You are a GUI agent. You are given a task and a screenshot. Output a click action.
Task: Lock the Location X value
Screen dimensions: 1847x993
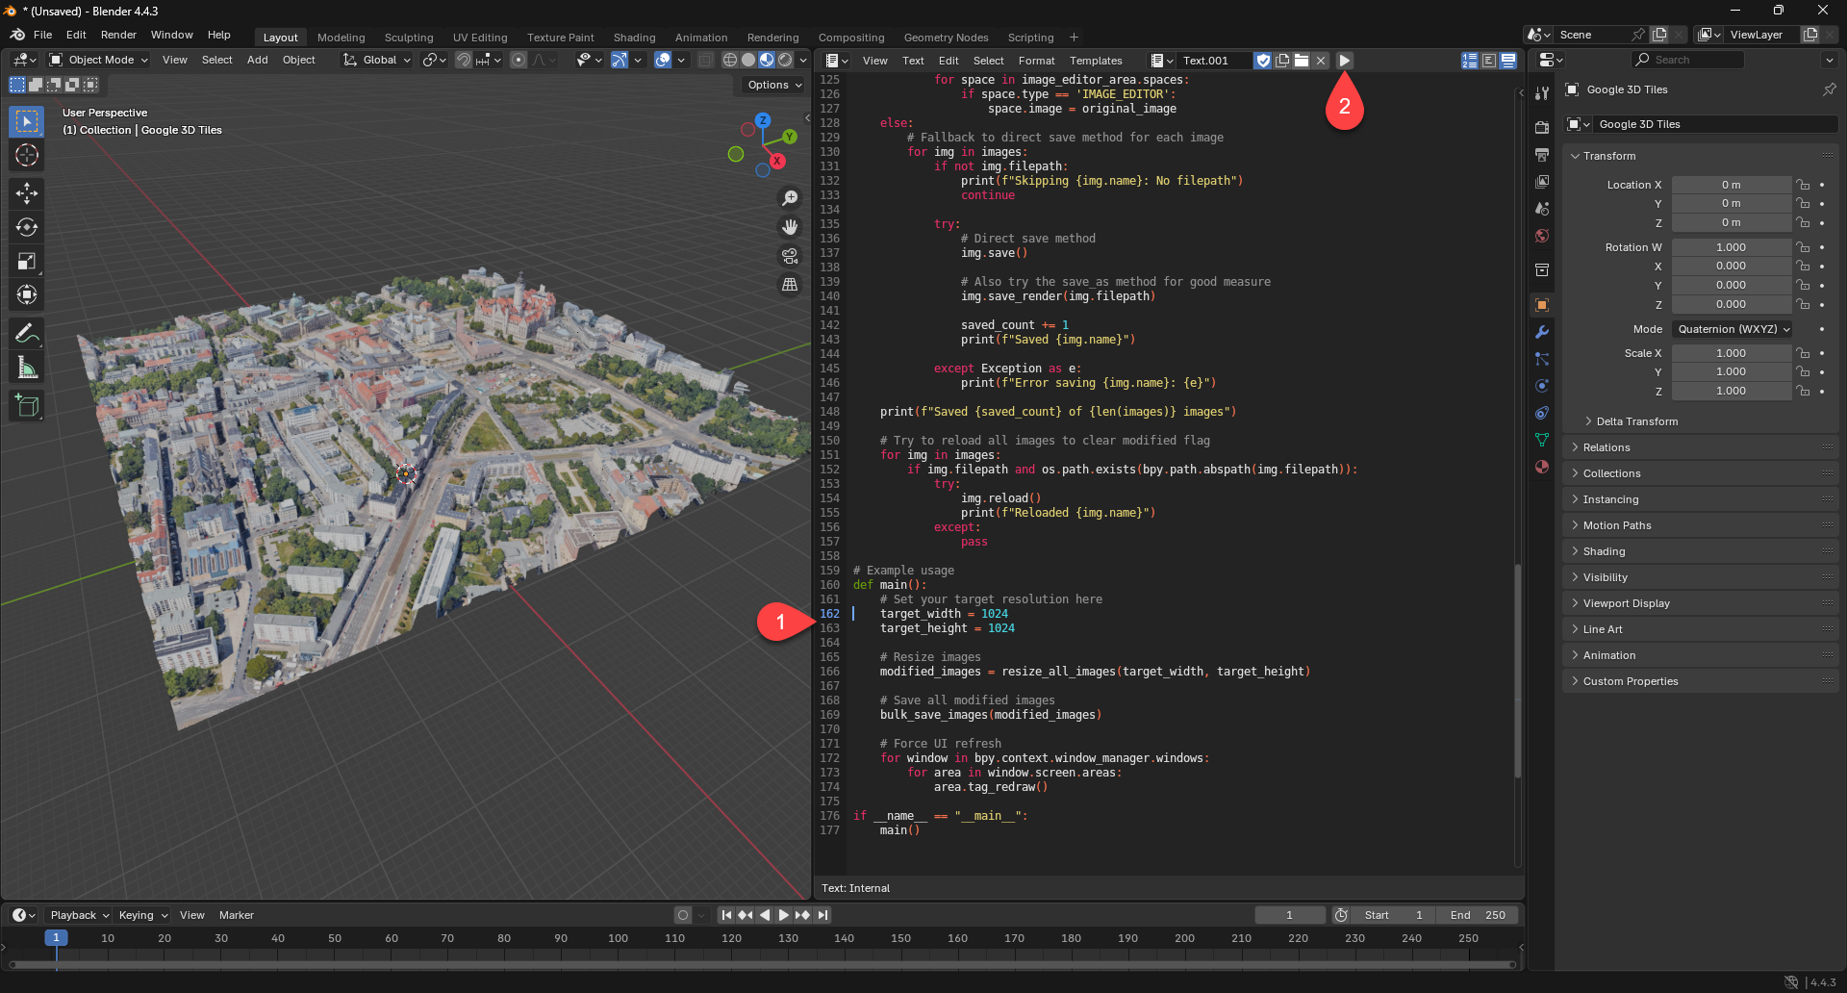1804,185
